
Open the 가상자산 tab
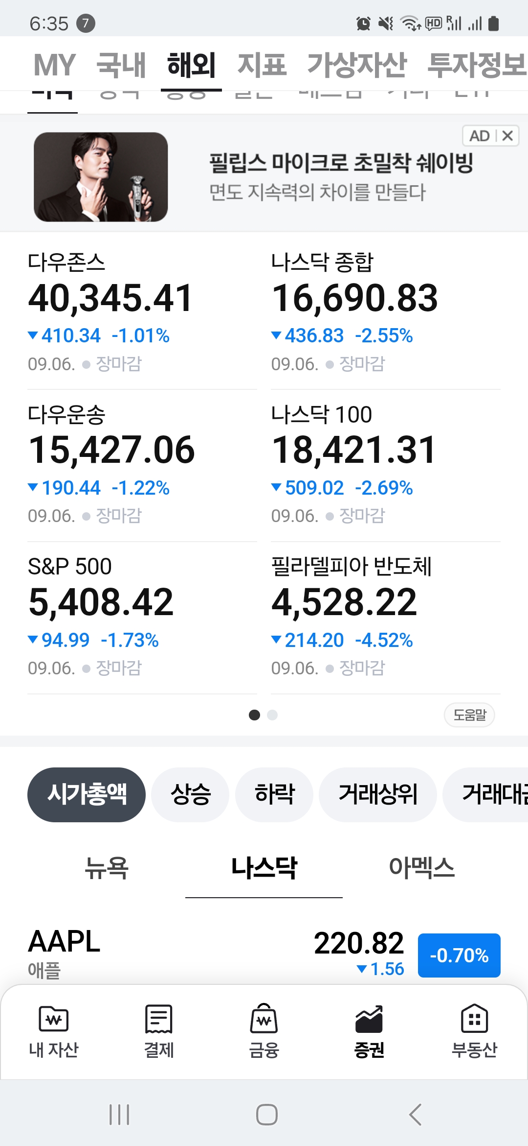pyautogui.click(x=357, y=65)
